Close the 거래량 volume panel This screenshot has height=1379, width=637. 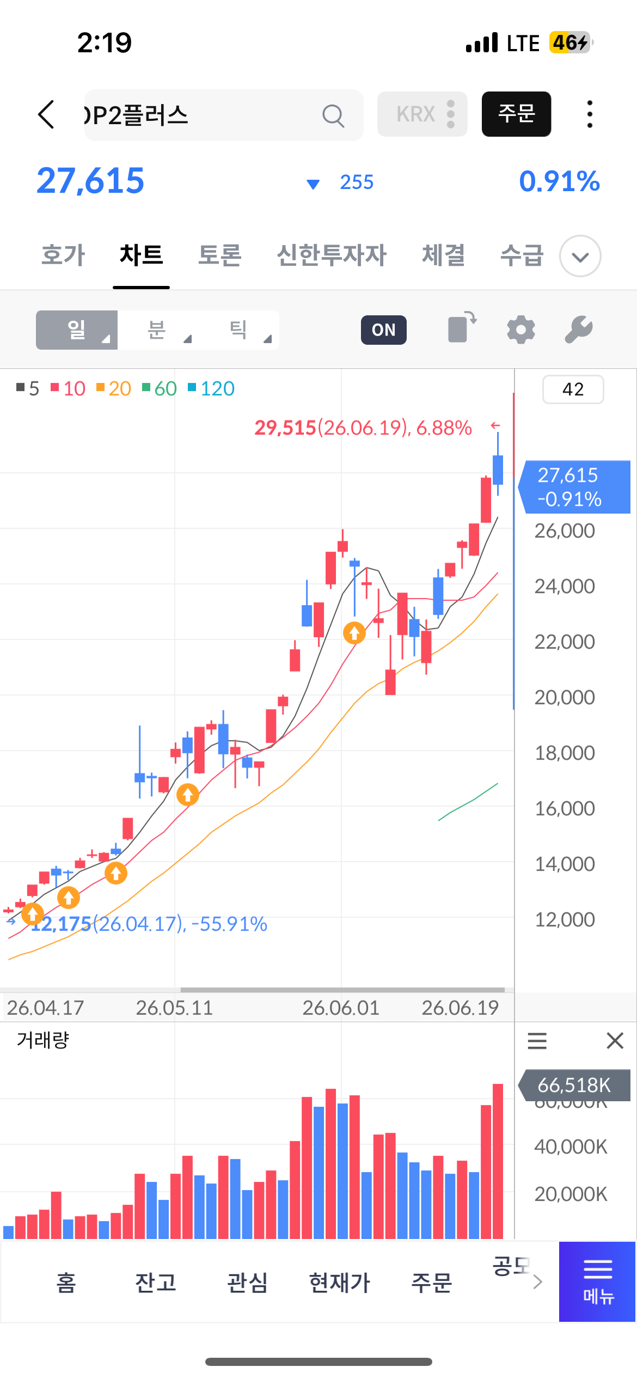[615, 1041]
